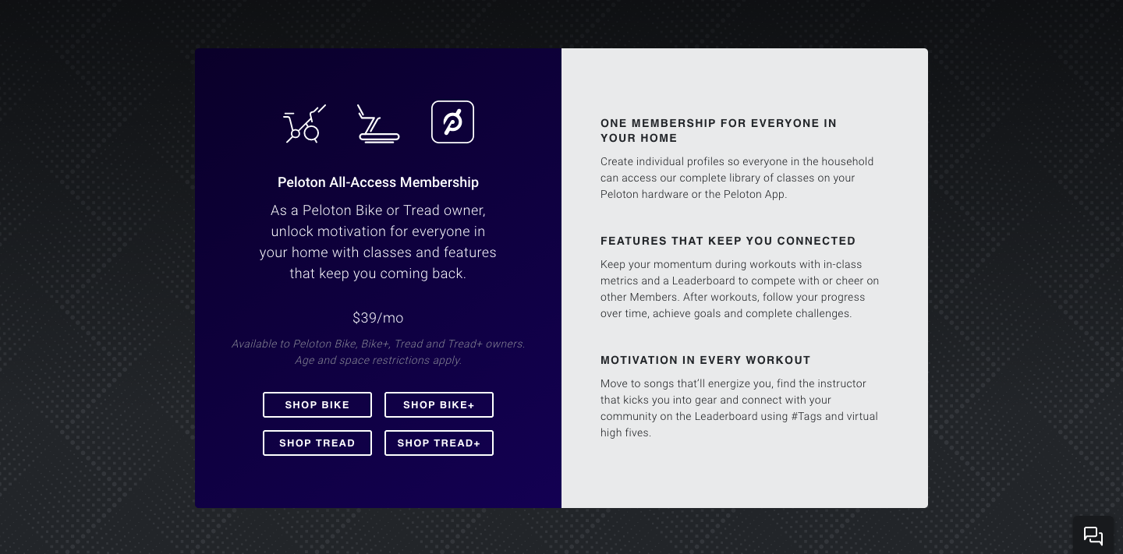Click the Leaderboard metrics description paragraph
This screenshot has width=1123, height=554.
click(x=739, y=289)
